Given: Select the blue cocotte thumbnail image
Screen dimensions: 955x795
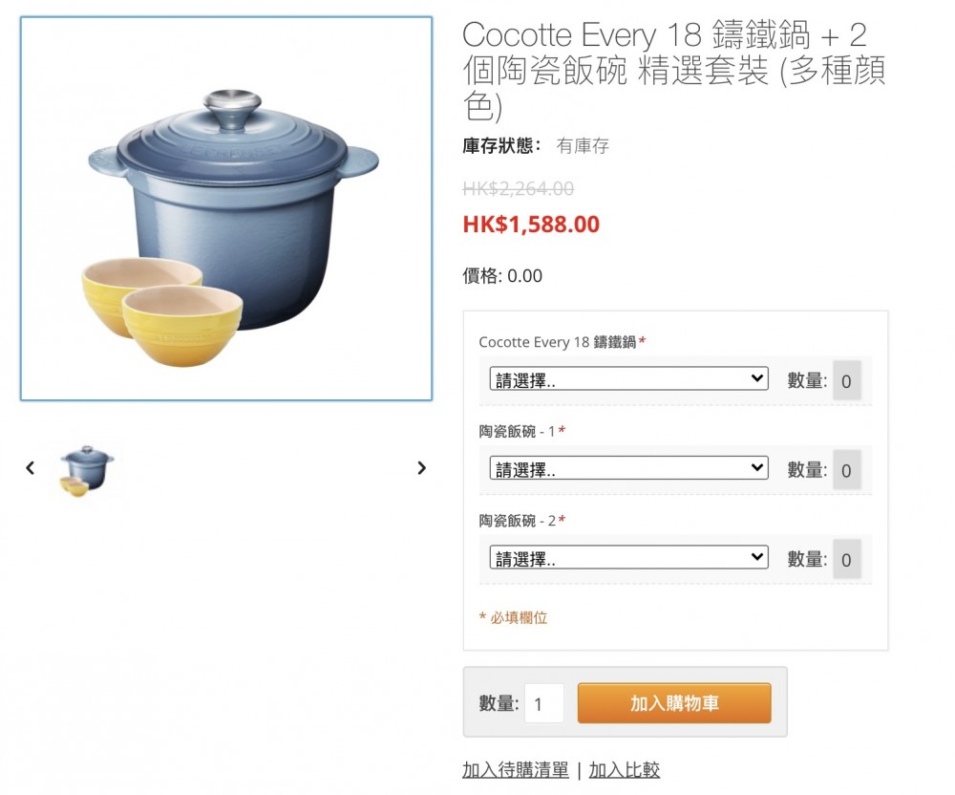Looking at the screenshot, I should coord(86,470).
